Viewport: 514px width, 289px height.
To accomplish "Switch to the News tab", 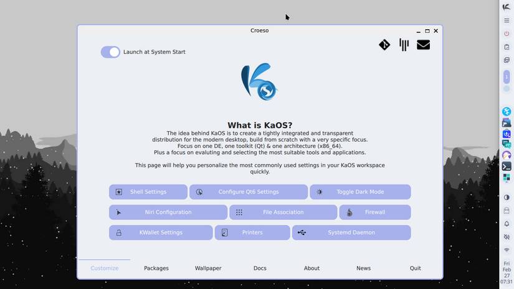I will pos(363,268).
